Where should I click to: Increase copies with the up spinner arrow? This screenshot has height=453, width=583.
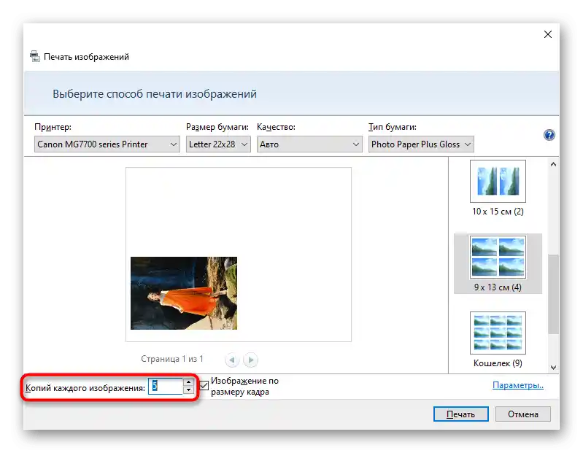pyautogui.click(x=188, y=382)
